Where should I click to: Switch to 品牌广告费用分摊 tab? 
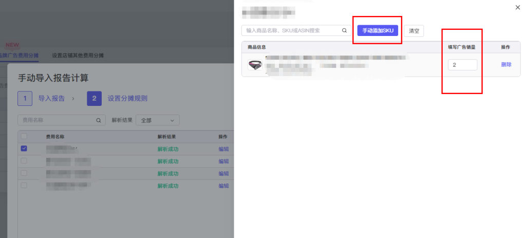click(19, 56)
